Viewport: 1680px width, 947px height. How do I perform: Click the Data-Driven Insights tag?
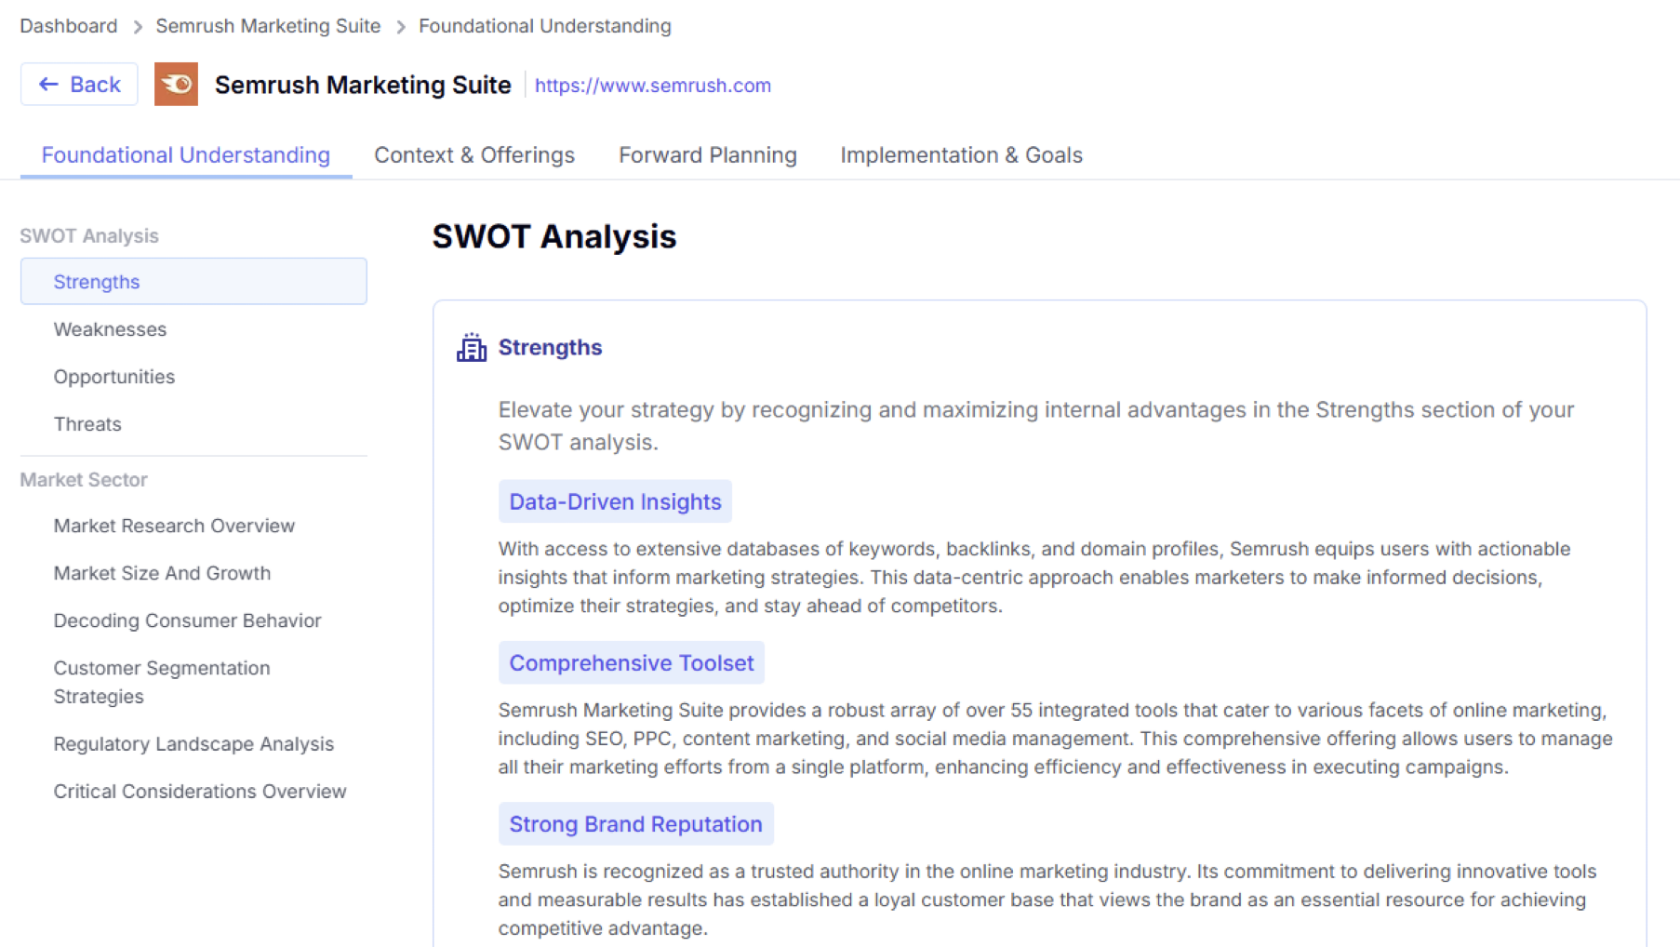(614, 501)
